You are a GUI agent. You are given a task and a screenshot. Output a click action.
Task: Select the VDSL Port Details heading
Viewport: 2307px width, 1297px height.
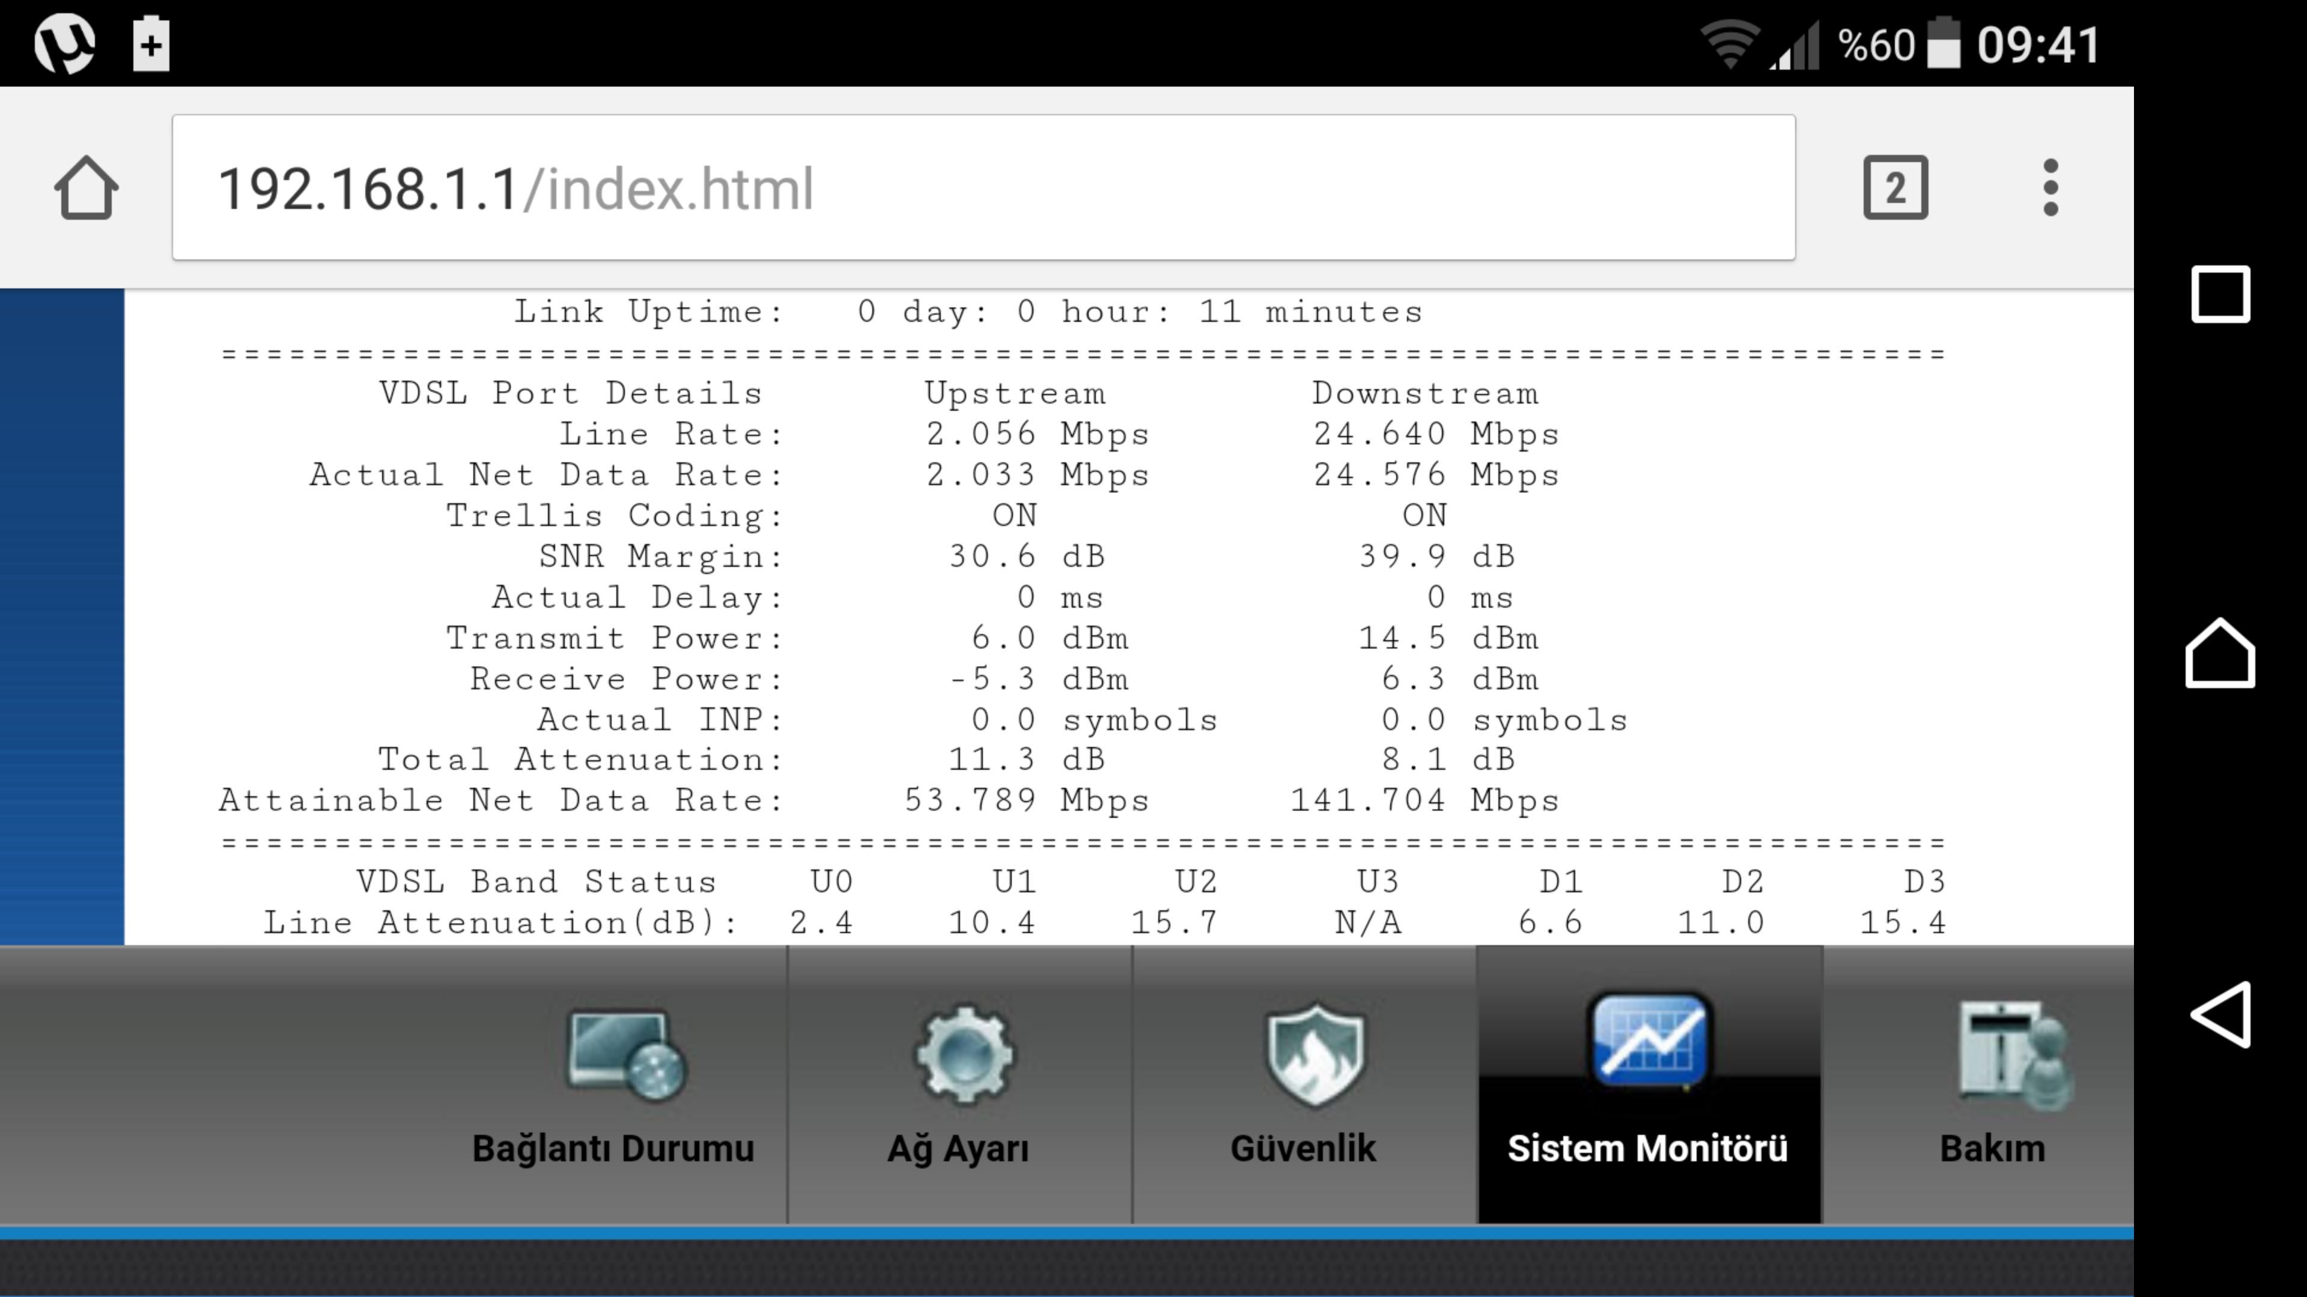tap(570, 394)
